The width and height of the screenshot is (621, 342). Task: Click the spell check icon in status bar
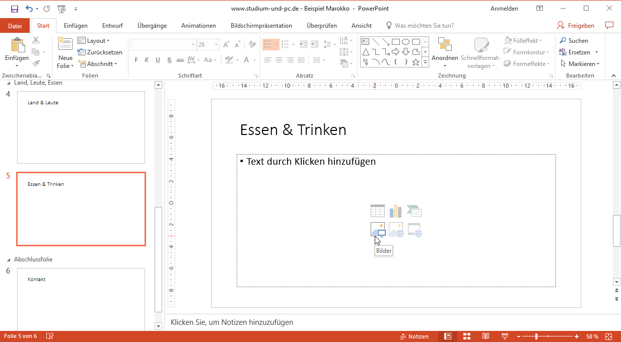coord(50,336)
